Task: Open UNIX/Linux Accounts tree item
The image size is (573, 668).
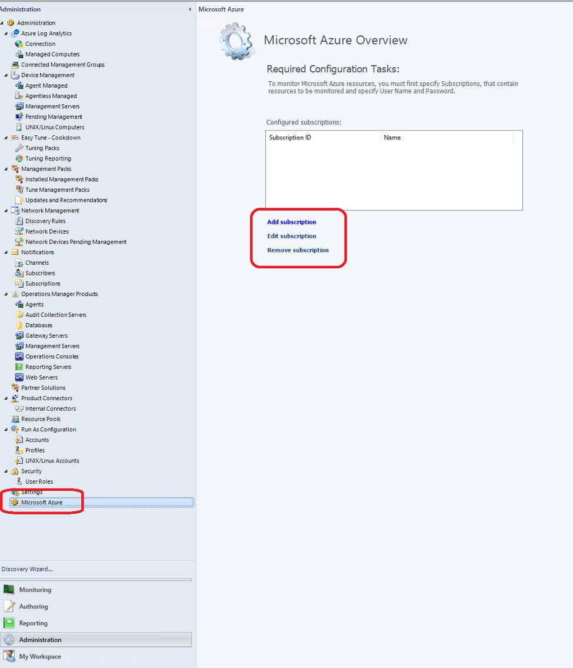Action: 52,461
